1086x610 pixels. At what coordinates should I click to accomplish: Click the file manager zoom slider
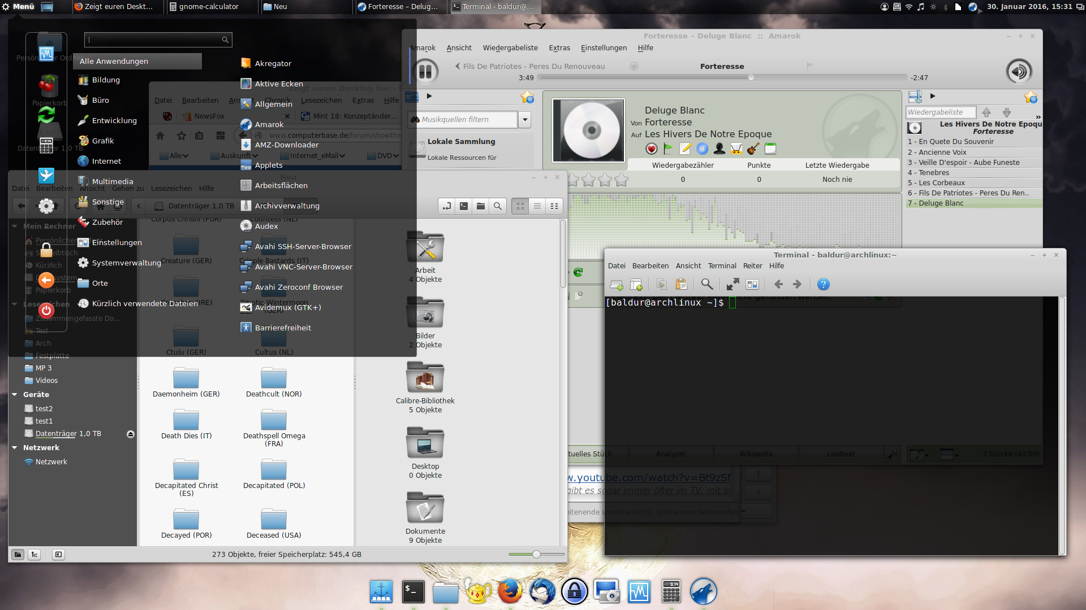point(536,554)
